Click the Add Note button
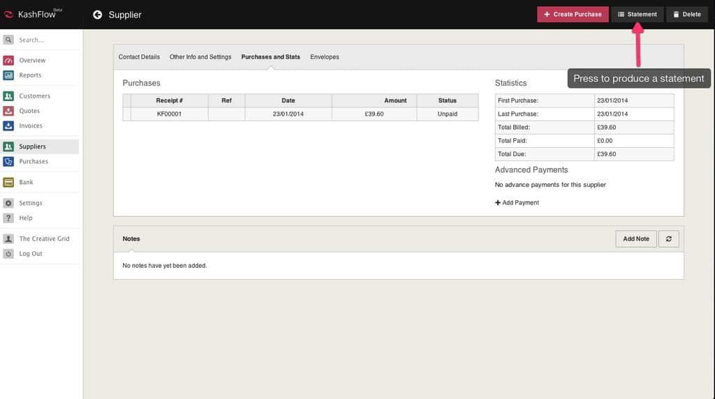The height and width of the screenshot is (399, 715). (635, 239)
